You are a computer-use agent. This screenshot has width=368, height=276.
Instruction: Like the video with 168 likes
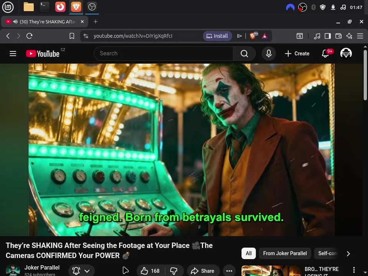(x=150, y=271)
